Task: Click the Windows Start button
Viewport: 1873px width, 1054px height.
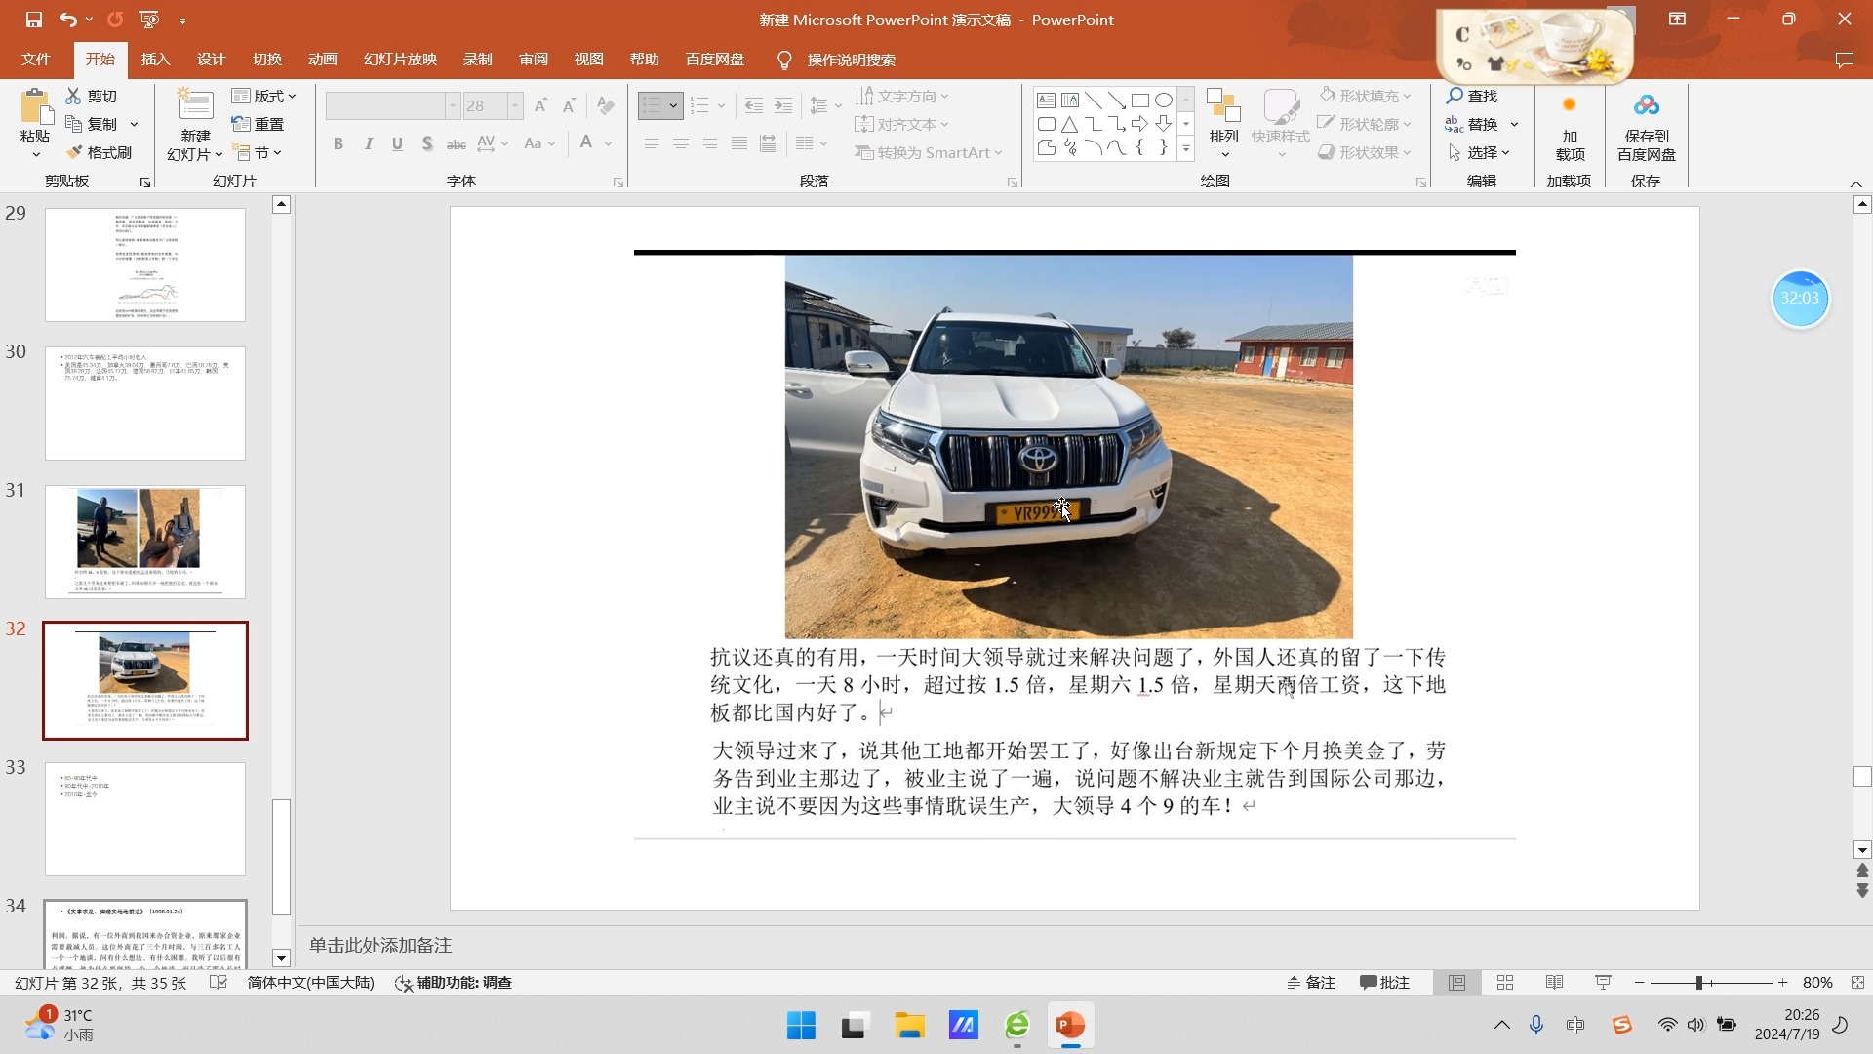Action: pos(801,1026)
